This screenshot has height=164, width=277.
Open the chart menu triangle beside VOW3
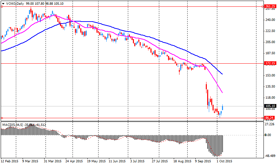pos(3,4)
